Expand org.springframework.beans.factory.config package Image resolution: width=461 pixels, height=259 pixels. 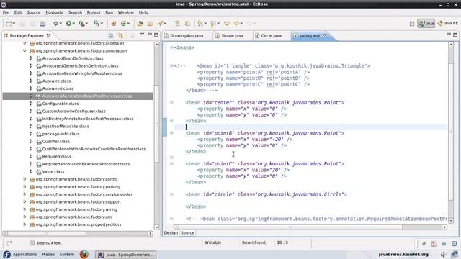24,179
